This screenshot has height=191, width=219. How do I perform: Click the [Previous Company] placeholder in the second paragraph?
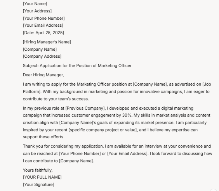pos(85,108)
